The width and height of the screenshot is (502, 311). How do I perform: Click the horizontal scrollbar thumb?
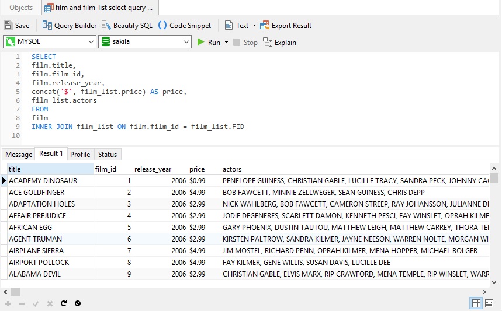15,292
